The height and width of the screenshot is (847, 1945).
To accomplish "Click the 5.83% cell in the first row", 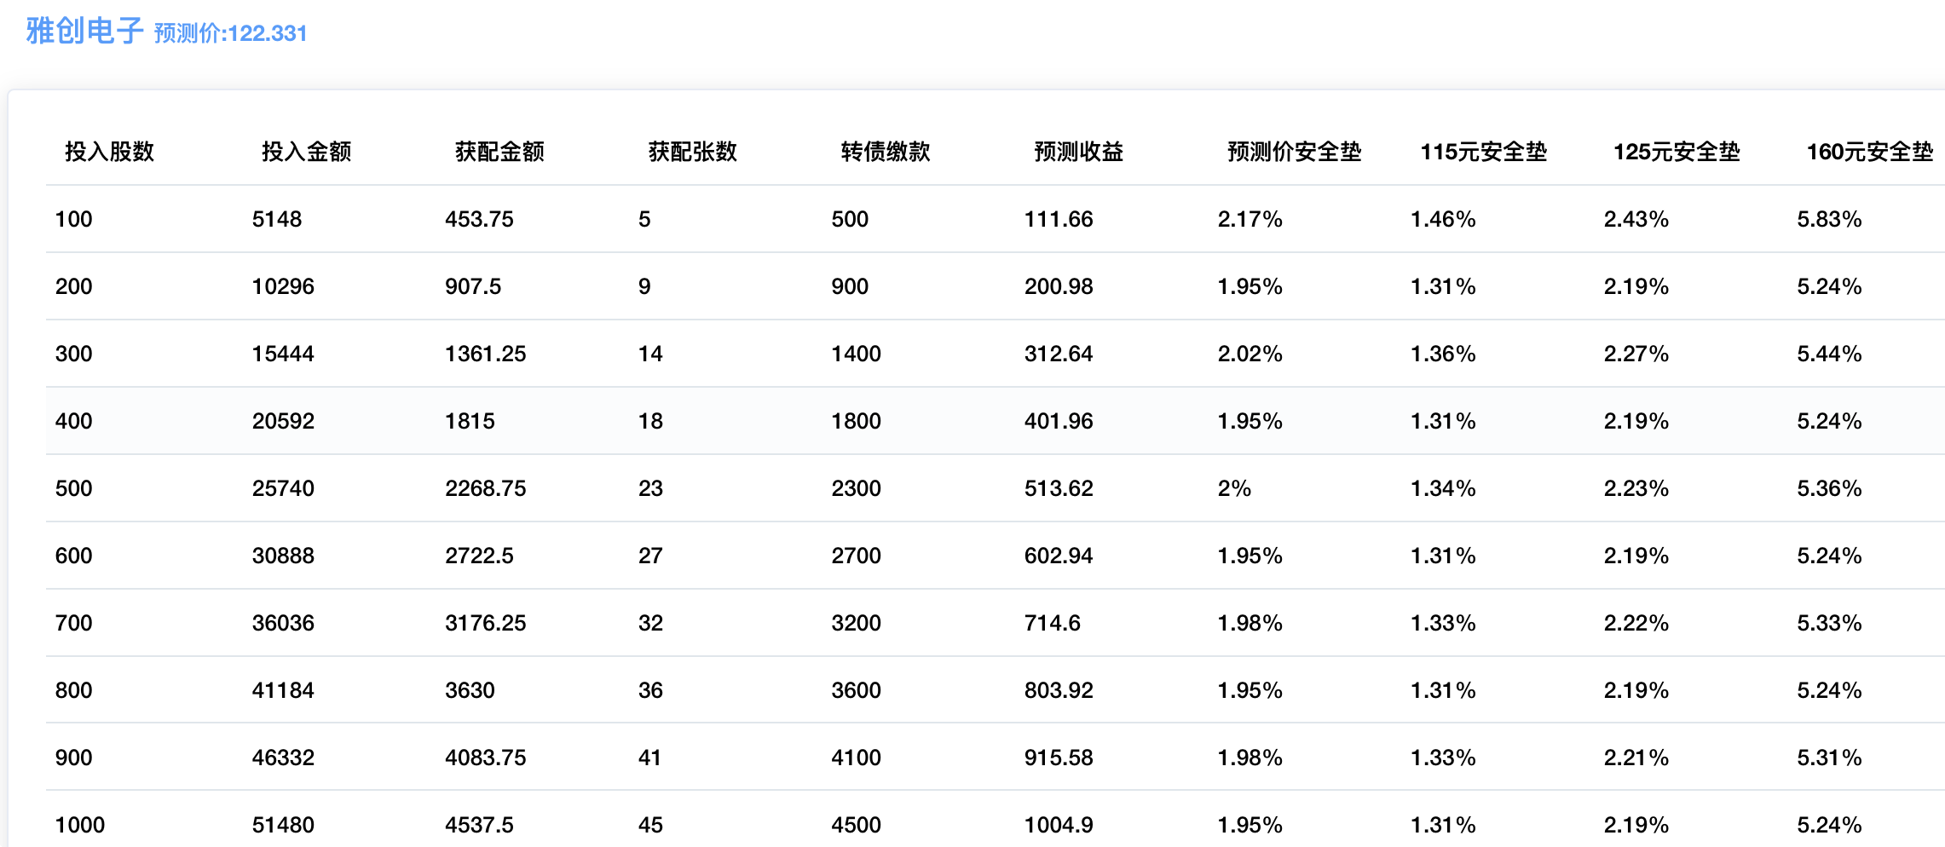I will tap(1829, 219).
